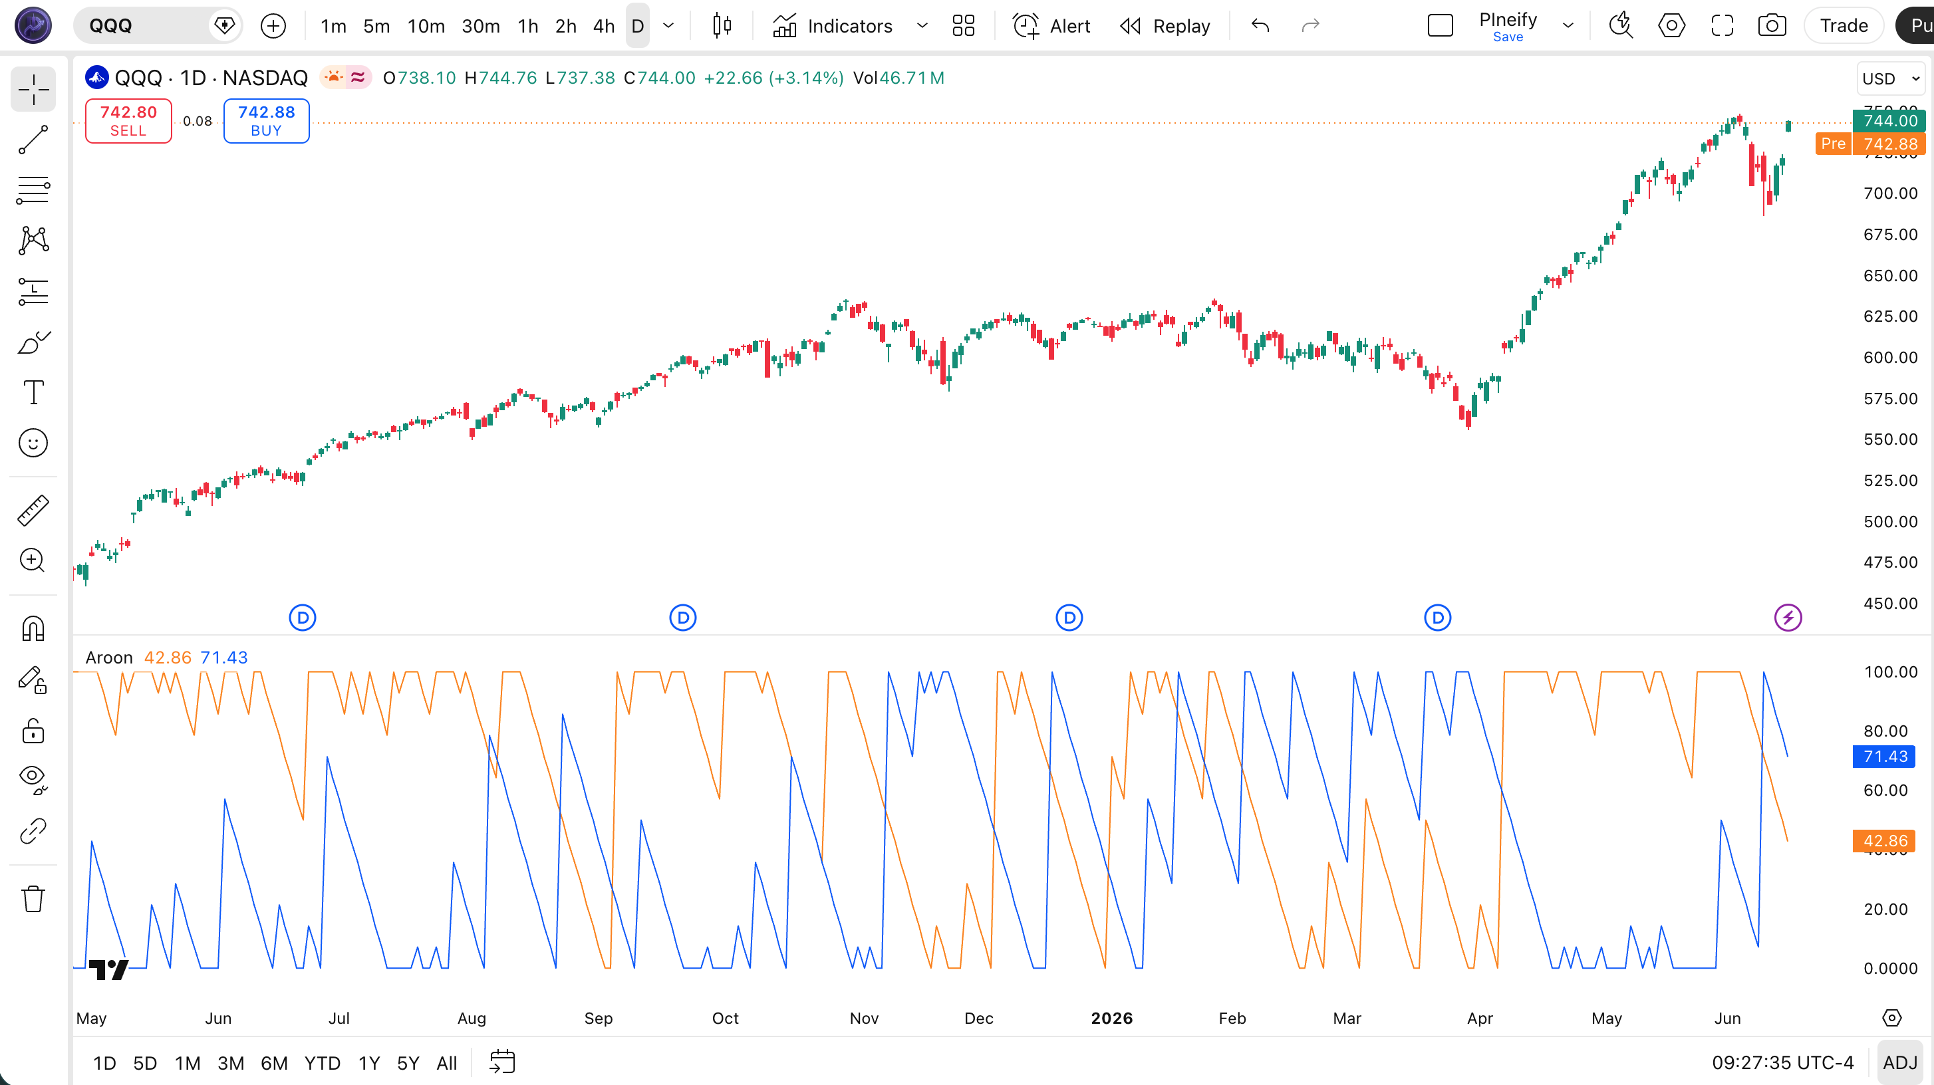Set the date range to 3M

[x=231, y=1062]
